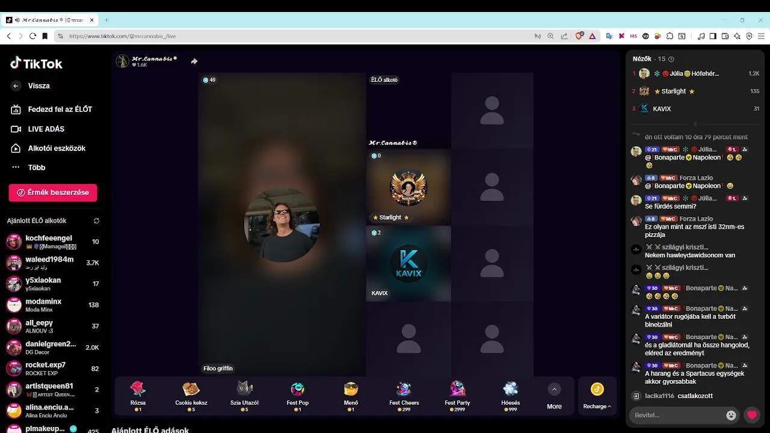This screenshot has width=770, height=433.
Task: Open Alkotói eszközök
Action: coord(48,148)
